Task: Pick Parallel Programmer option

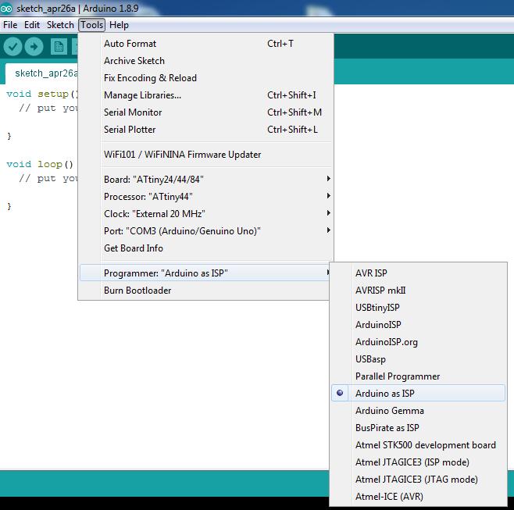Action: (x=418, y=376)
